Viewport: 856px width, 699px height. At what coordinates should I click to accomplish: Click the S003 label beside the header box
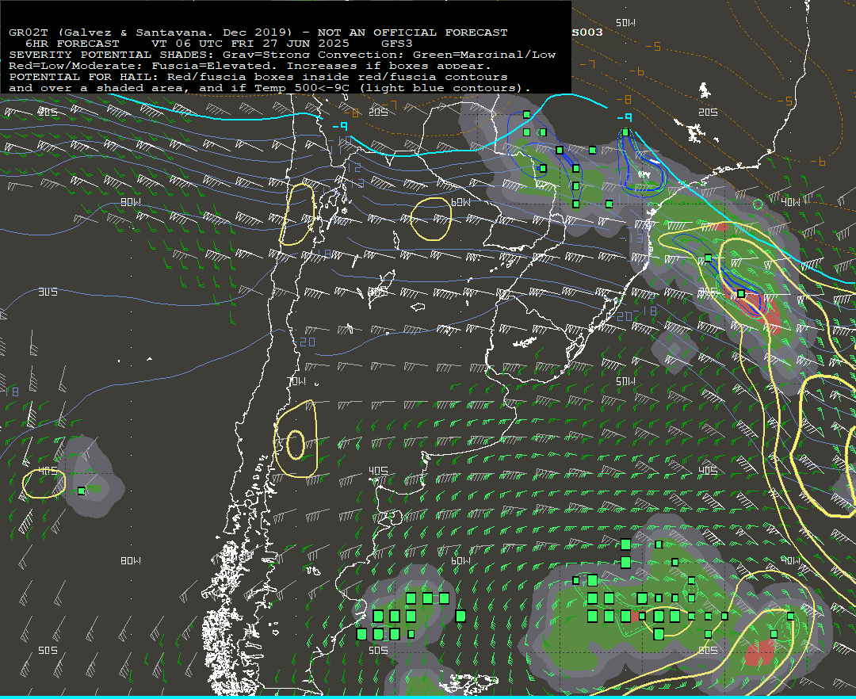(587, 32)
